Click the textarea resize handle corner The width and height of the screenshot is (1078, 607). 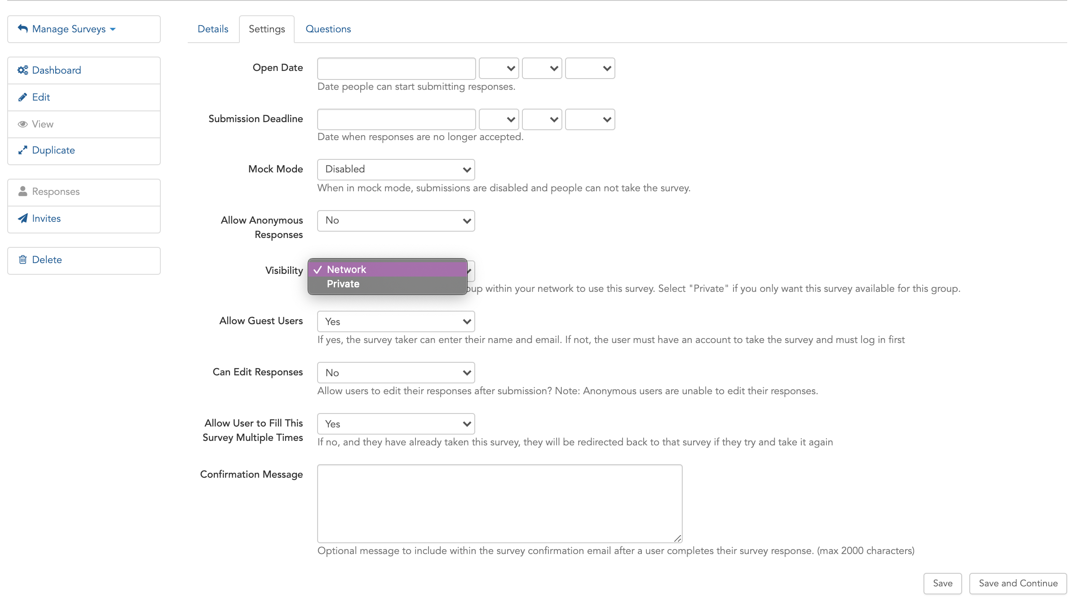678,538
